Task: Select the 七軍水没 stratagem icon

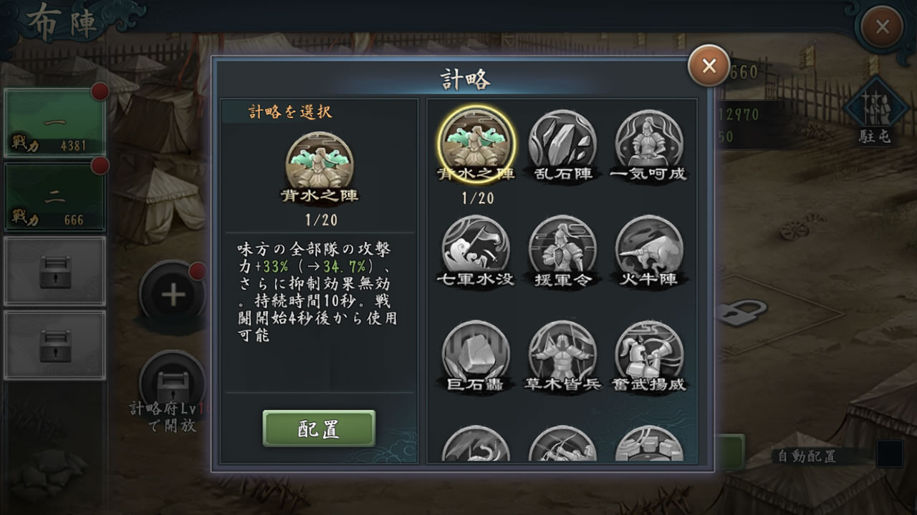Action: pyautogui.click(x=476, y=249)
